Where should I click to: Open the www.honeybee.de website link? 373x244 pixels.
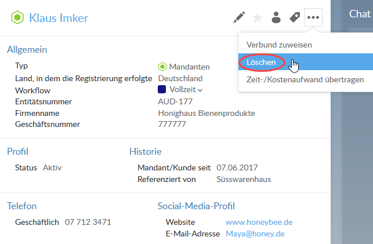point(259,222)
